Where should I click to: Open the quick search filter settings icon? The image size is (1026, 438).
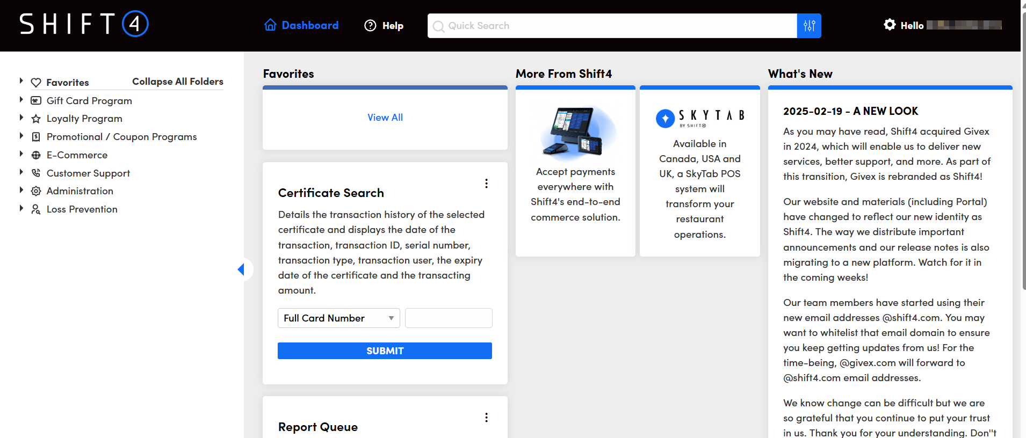tap(809, 26)
